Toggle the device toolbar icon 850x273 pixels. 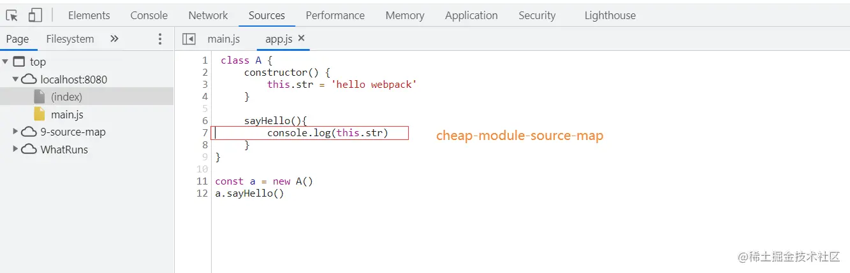click(35, 15)
